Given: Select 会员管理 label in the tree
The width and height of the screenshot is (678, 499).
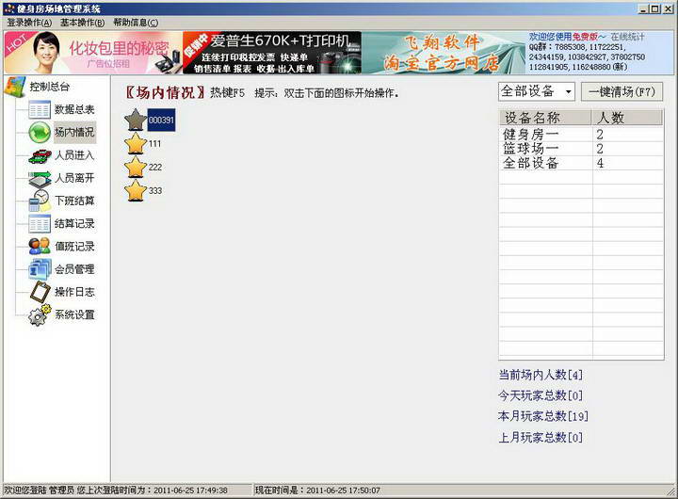Looking at the screenshot, I should pyautogui.click(x=74, y=269).
